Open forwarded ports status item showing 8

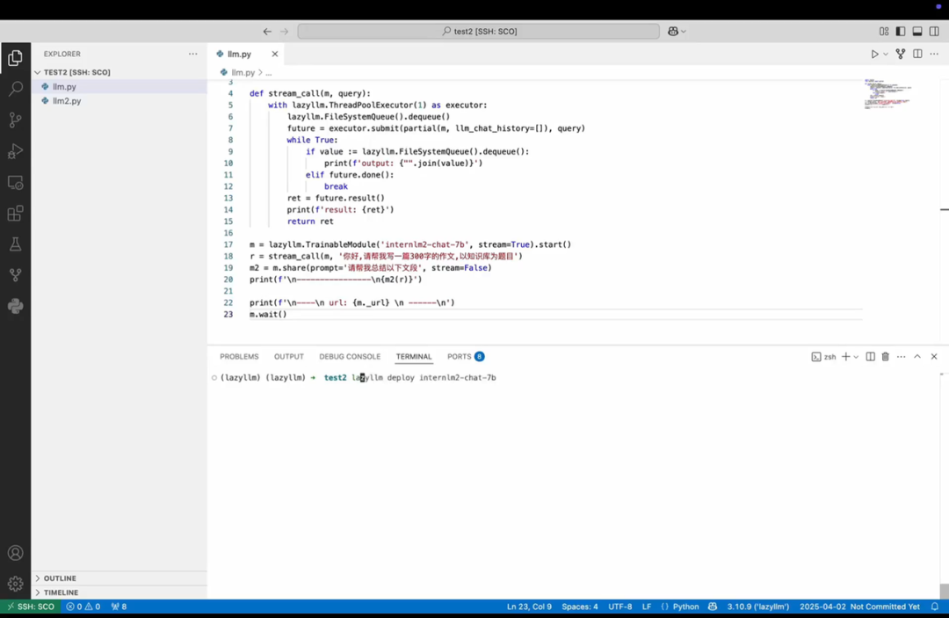pyautogui.click(x=119, y=607)
